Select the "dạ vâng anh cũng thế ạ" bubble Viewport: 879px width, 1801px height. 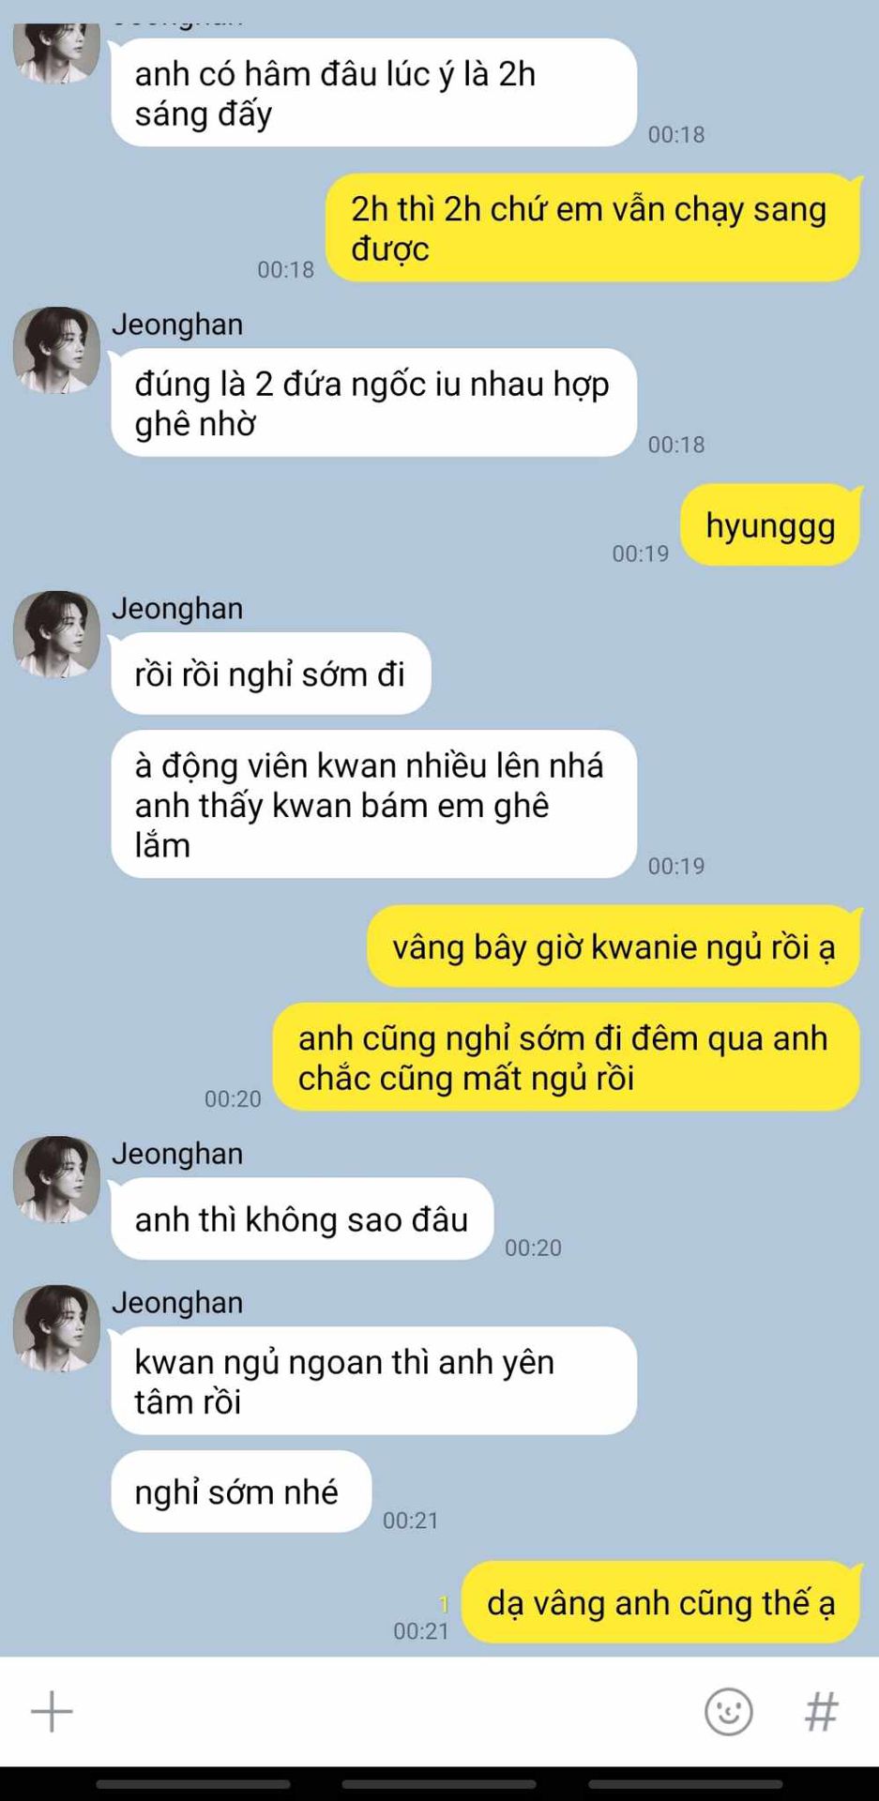click(x=660, y=1602)
